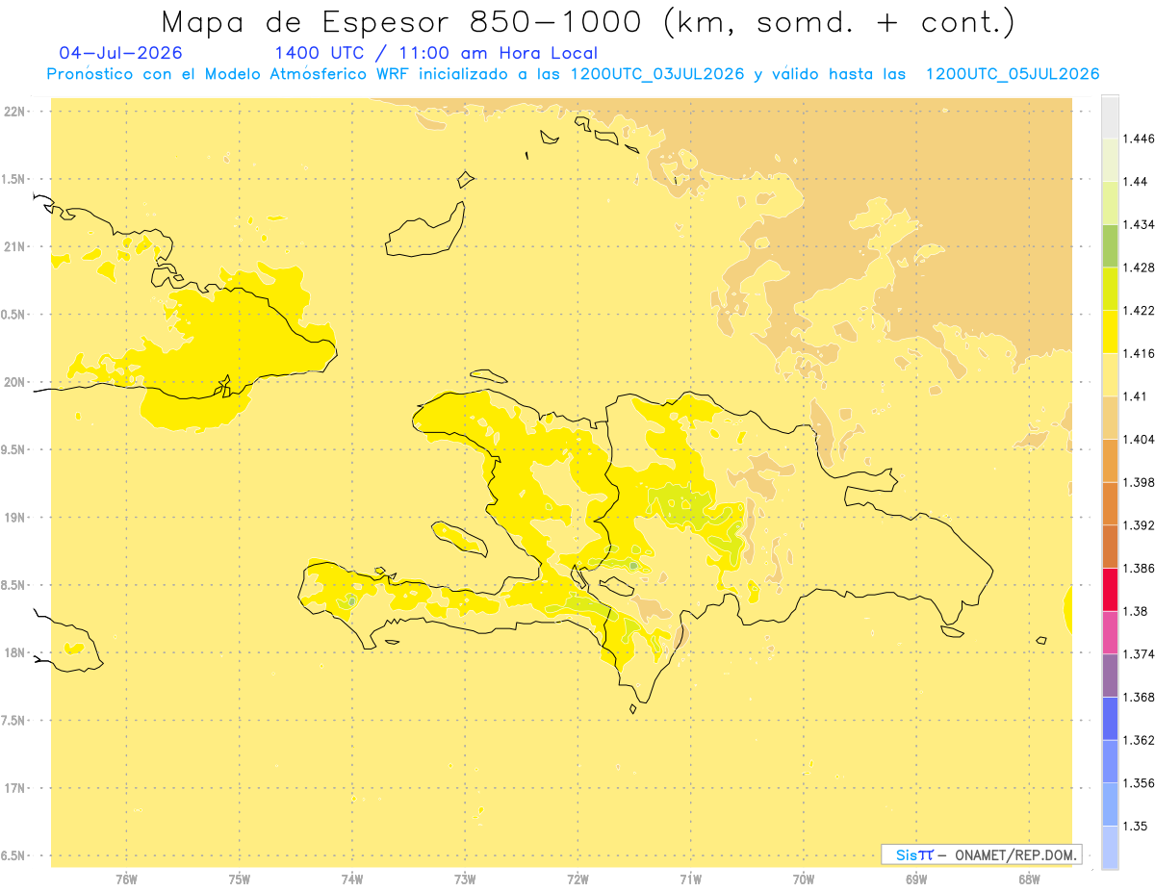Click the legend value '1.44'
Image resolution: width=1155 pixels, height=892 pixels.
[x=1136, y=181]
